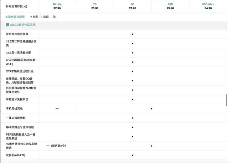Screen dimensions: 228x163
Task: Open the 70 Lite model link
Action: click(57, 4)
